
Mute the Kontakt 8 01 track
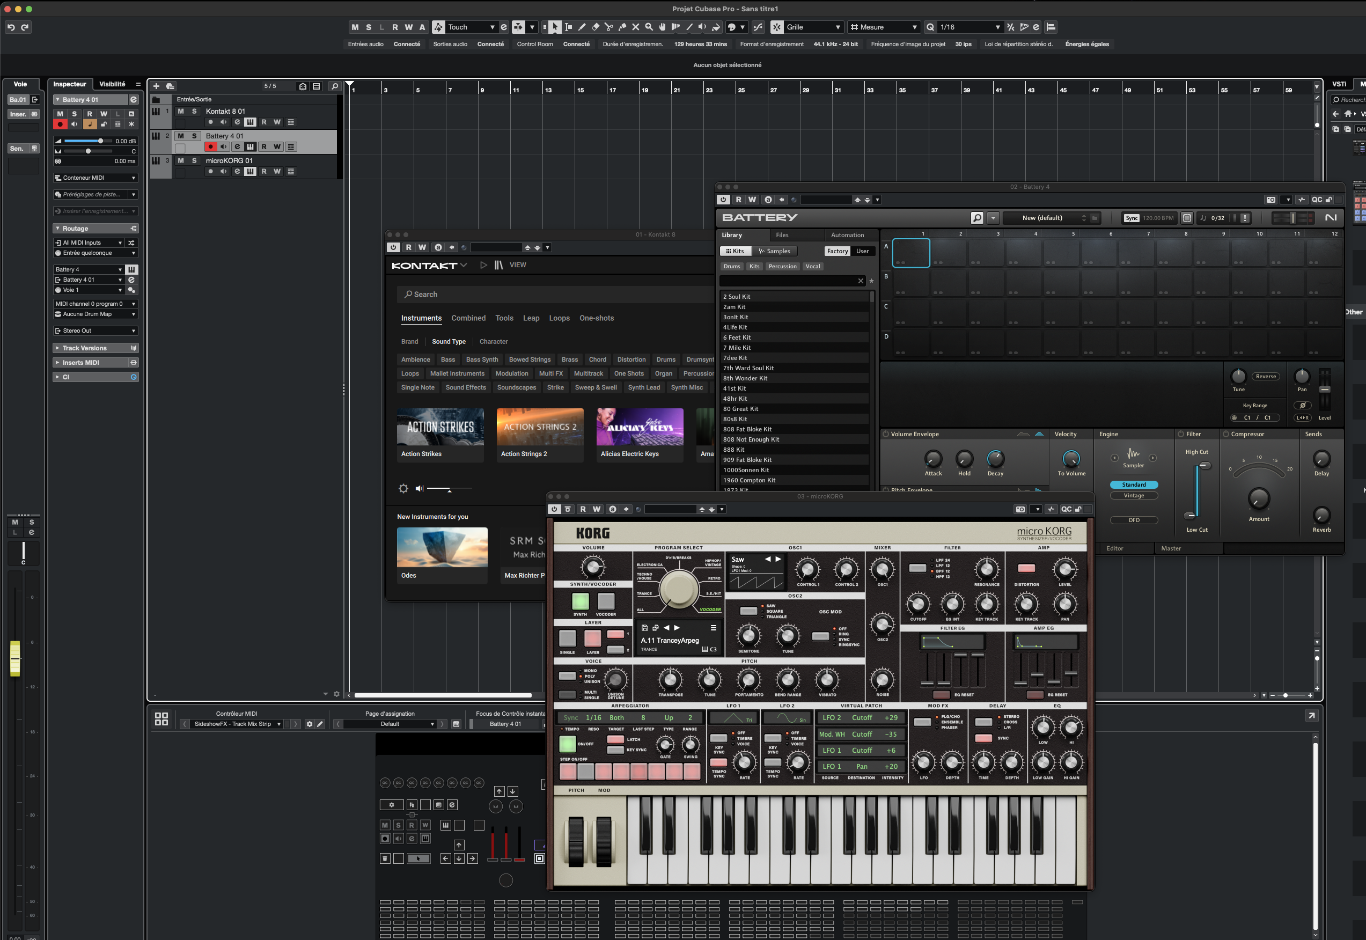[181, 111]
